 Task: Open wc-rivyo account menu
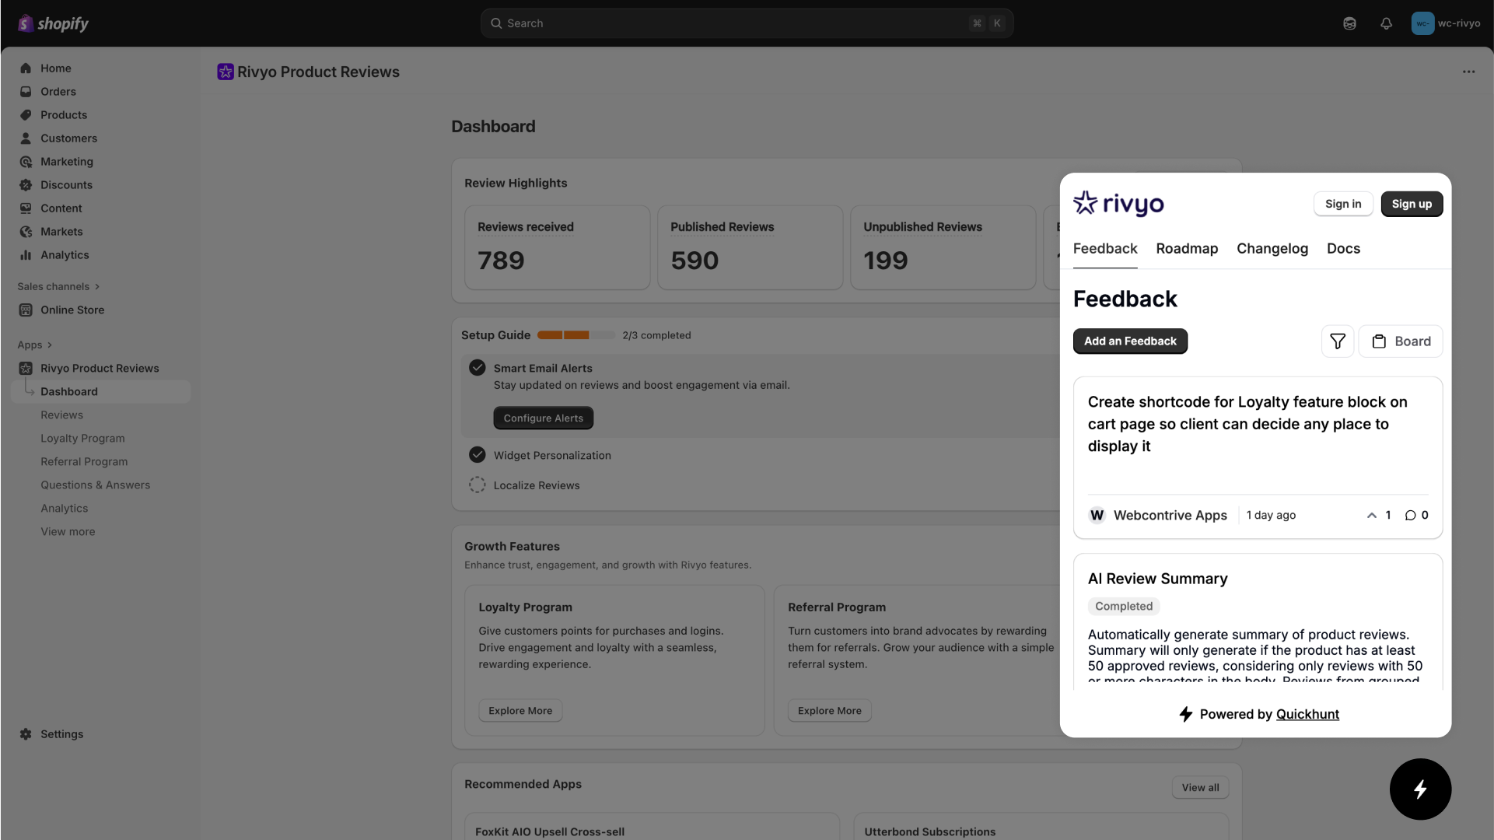(1446, 23)
